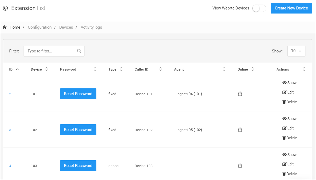Viewport: 316px width, 180px height.
Task: Show details of device 103
Action: [x=289, y=155]
